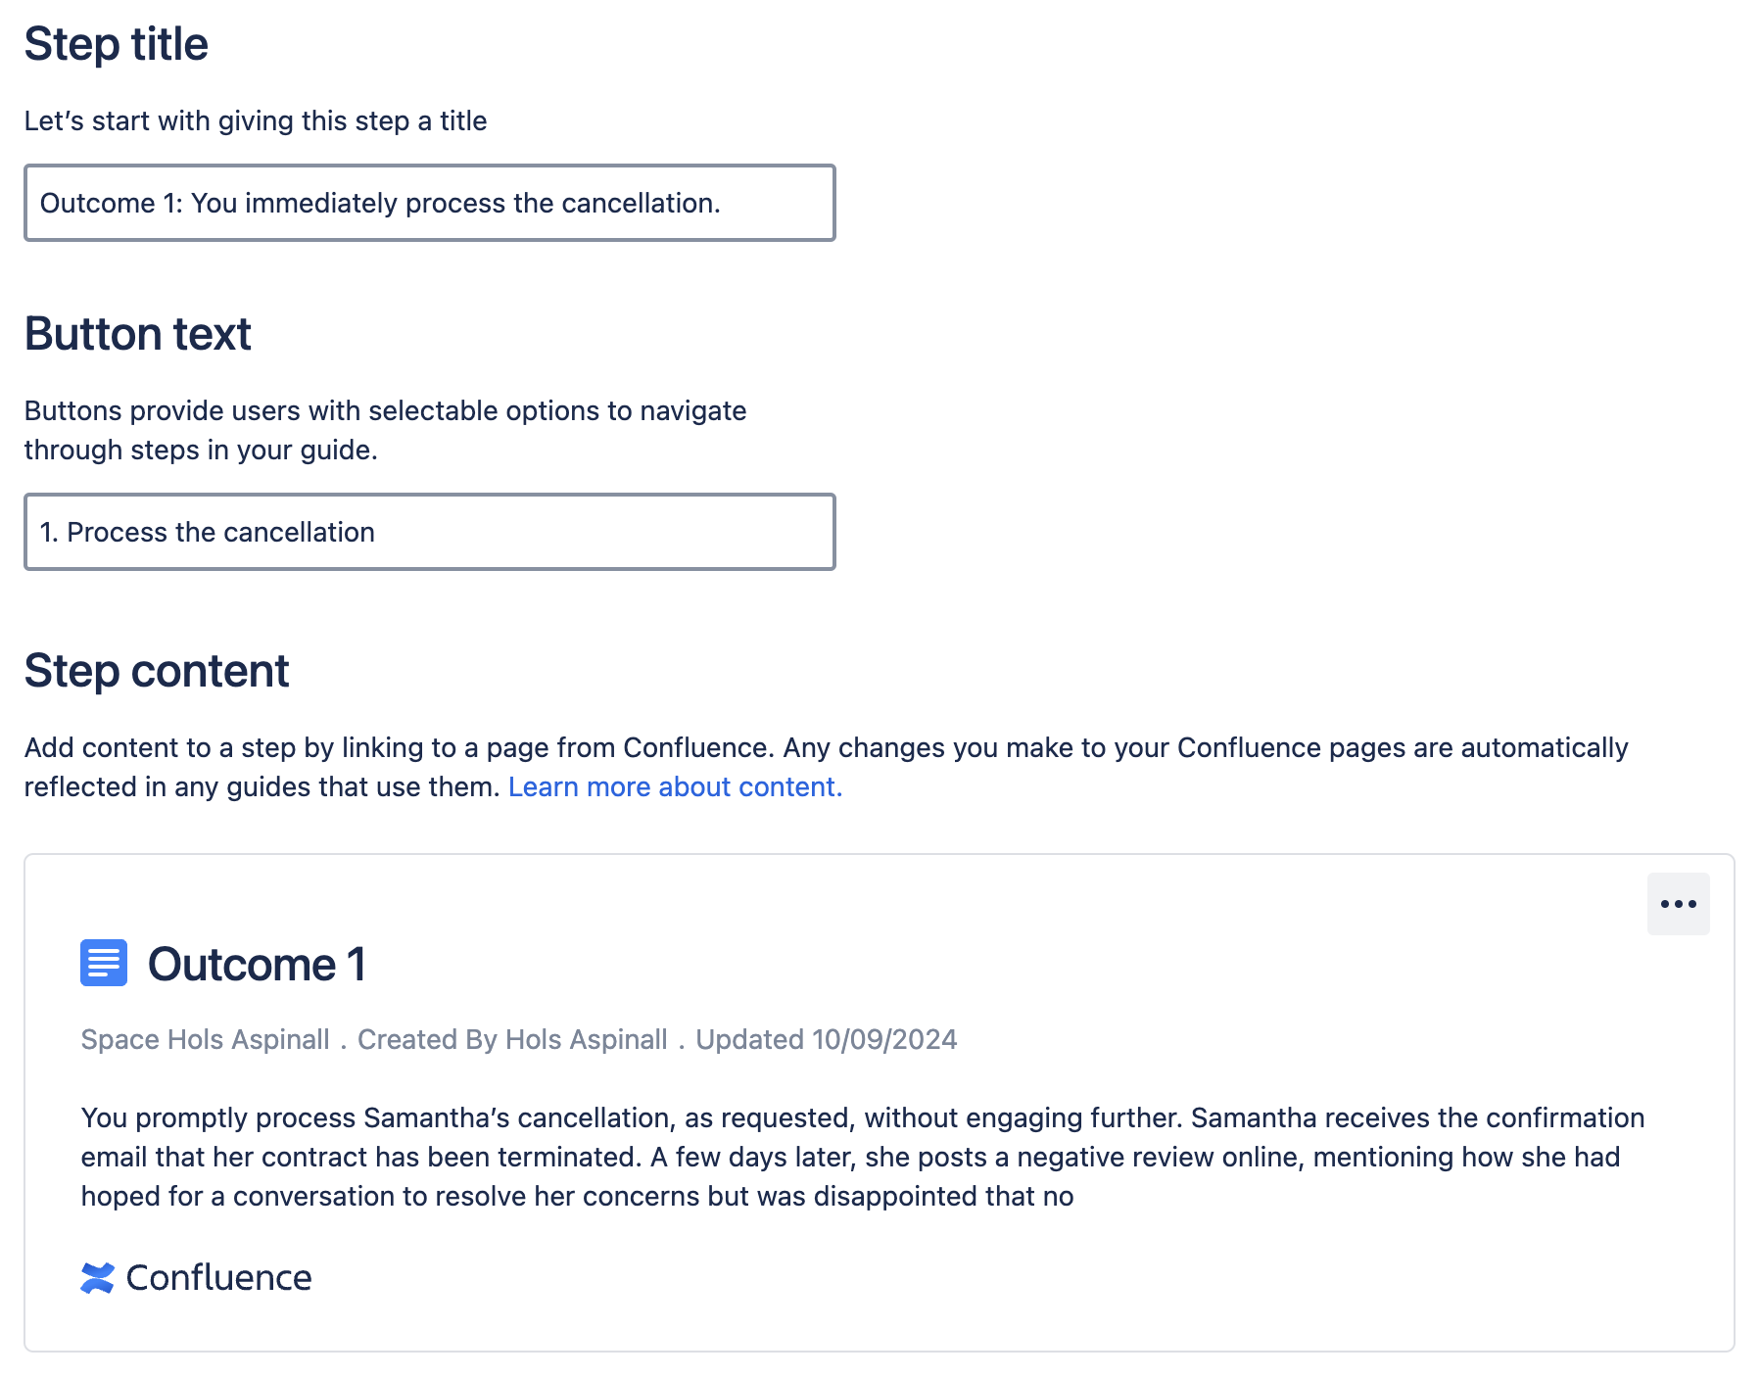
Task: Open the "Learn more about content" link
Action: pos(676,786)
